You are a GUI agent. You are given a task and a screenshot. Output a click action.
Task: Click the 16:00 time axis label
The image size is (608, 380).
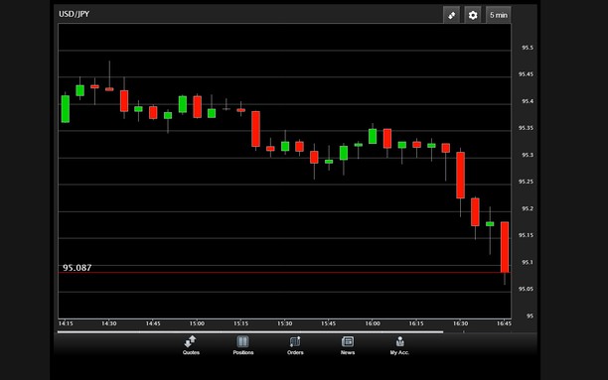tap(373, 323)
